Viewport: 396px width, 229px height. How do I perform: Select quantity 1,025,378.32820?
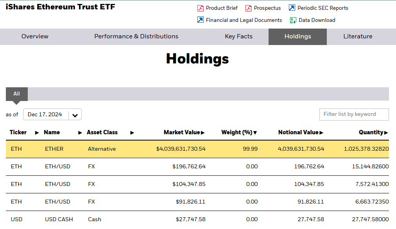click(x=366, y=149)
